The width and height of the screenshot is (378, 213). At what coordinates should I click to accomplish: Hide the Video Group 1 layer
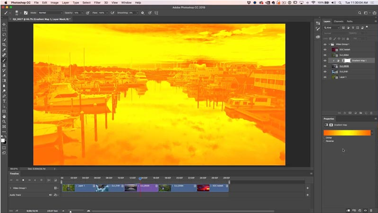(325, 44)
